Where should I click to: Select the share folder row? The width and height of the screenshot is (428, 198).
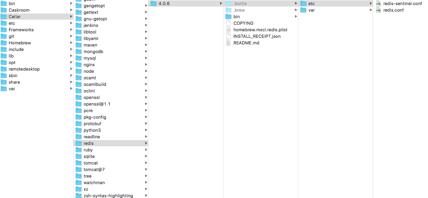point(37,82)
